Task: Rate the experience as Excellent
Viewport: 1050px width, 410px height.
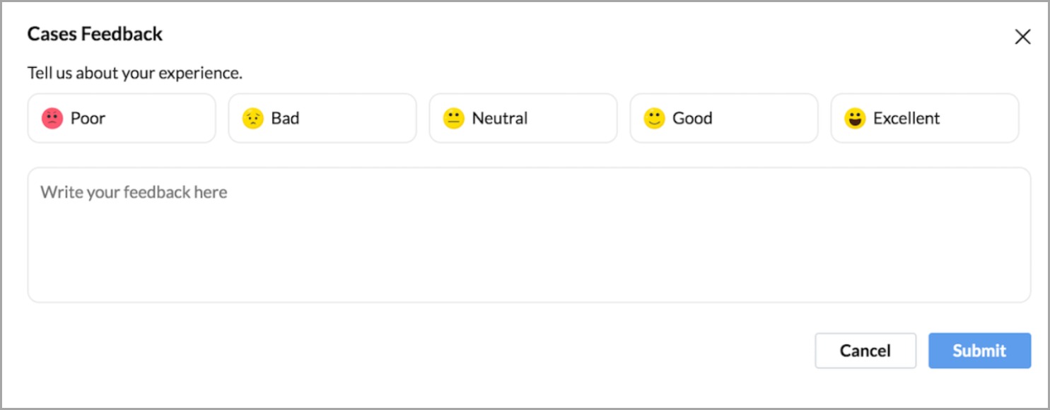Action: pyautogui.click(x=925, y=118)
